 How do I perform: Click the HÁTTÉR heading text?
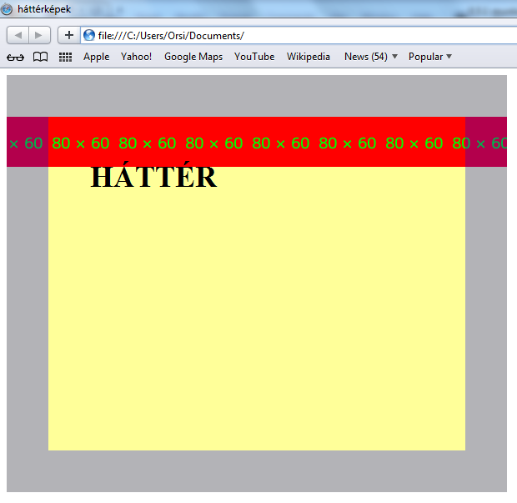[x=153, y=175]
